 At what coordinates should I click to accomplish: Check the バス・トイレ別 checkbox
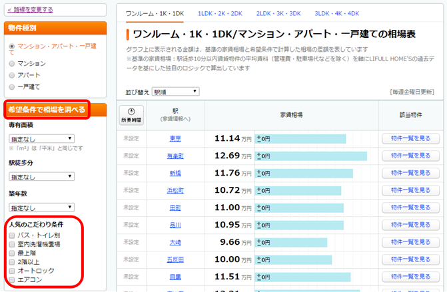point(11,235)
